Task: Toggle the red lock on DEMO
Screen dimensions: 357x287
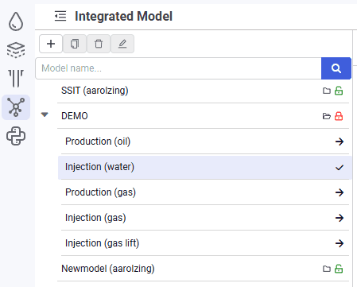Action: tap(339, 116)
